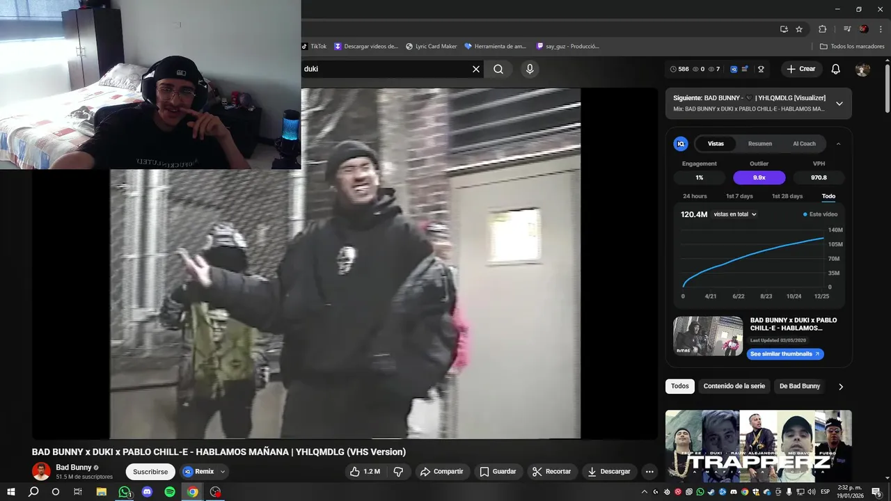Switch to the AI Coach tab
891x501 pixels.
804,143
